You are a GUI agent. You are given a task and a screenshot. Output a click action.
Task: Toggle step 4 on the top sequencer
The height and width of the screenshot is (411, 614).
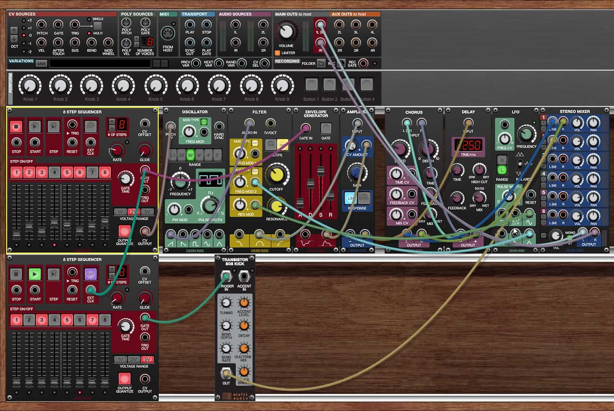(54, 172)
